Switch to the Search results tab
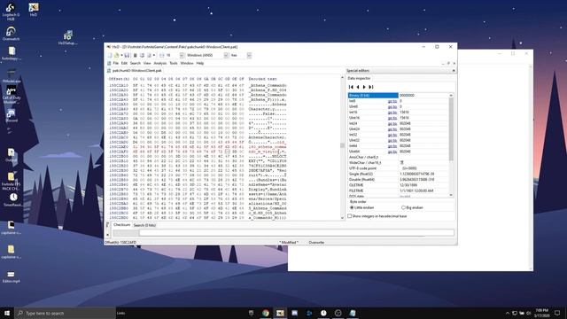Screen dimensions: 567x319 point(144,225)
